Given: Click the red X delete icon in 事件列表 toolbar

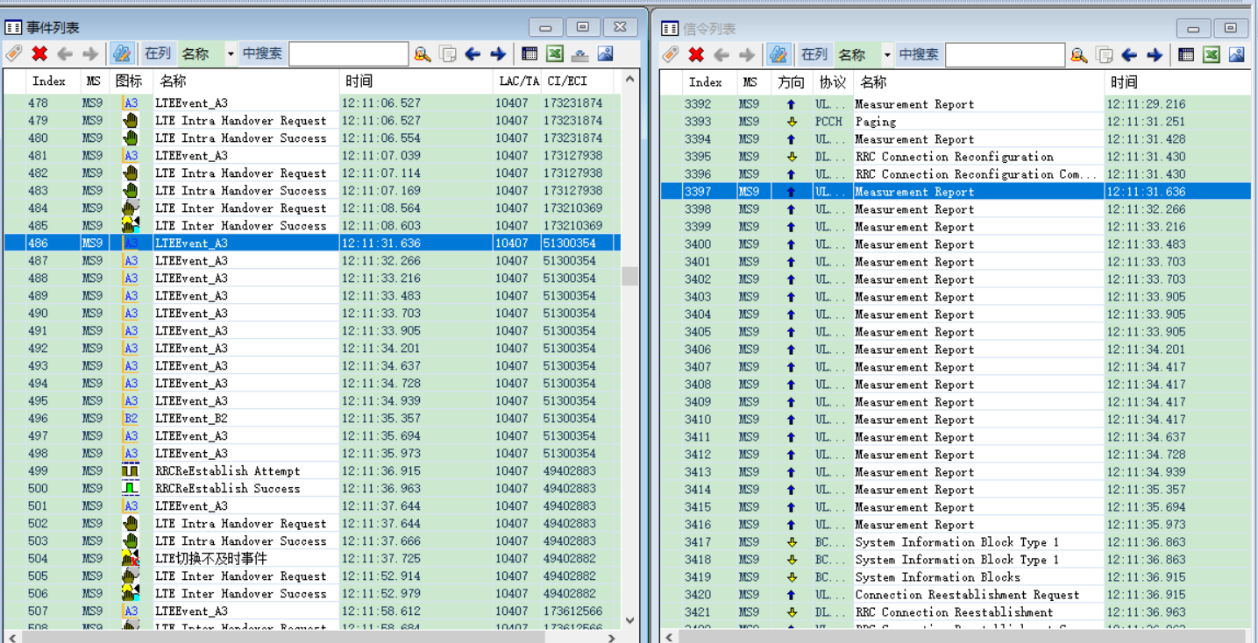Looking at the screenshot, I should 39,53.
